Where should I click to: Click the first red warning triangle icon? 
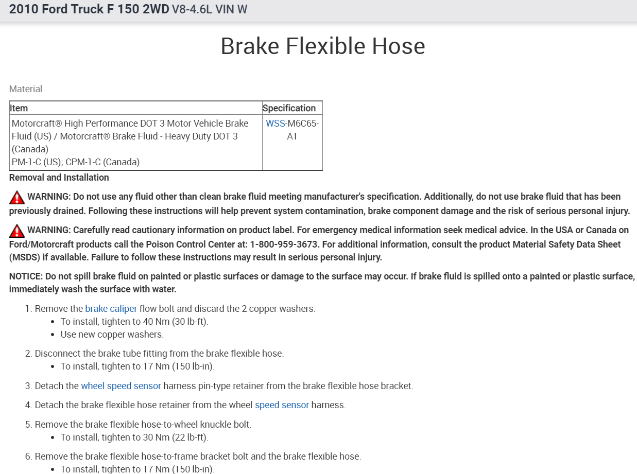(x=17, y=197)
